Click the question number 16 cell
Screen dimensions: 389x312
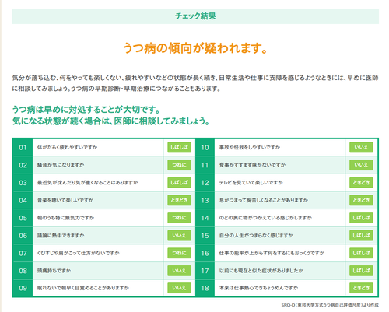tap(205, 253)
